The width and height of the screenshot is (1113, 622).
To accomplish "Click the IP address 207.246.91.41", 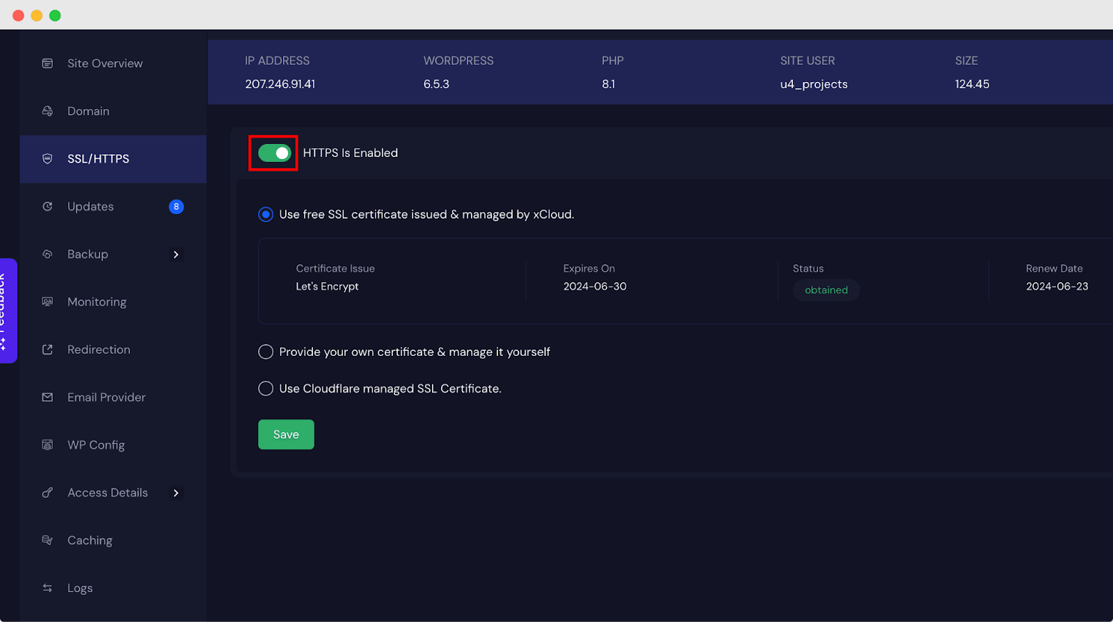I will tap(280, 84).
